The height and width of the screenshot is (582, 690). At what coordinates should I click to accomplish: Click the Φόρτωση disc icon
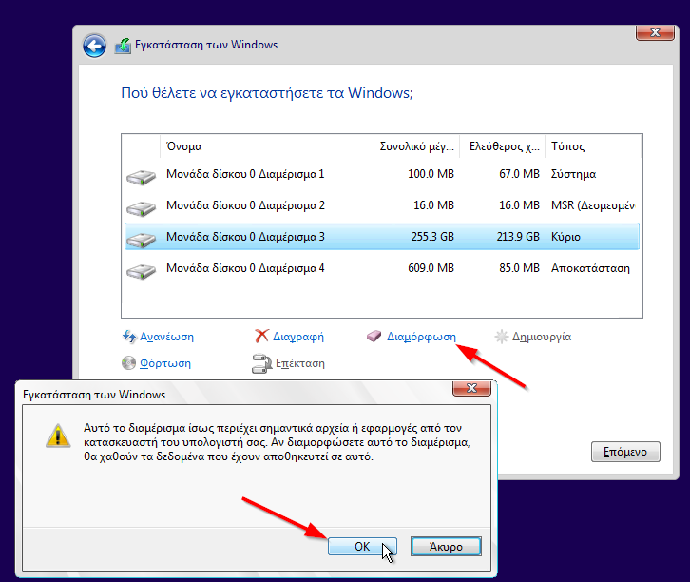128,363
